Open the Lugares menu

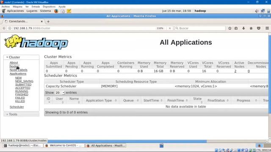coord(32,11)
